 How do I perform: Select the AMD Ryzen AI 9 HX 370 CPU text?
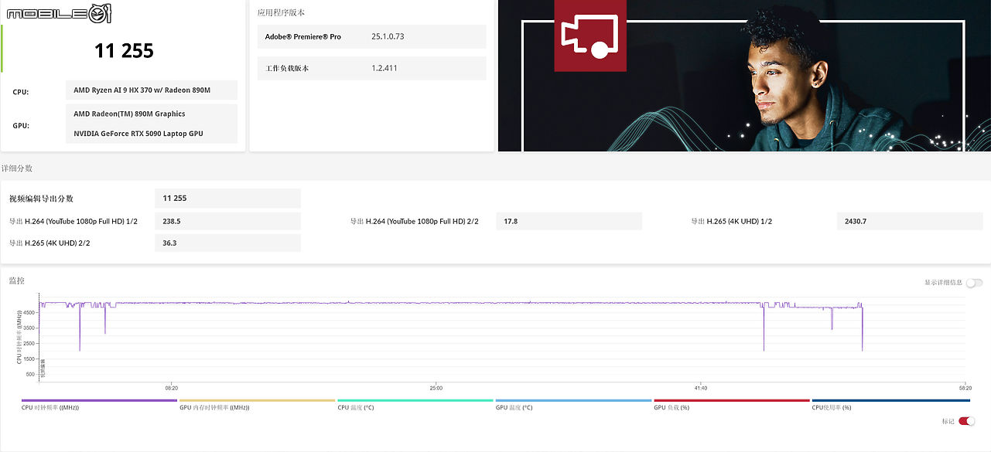[x=142, y=90]
